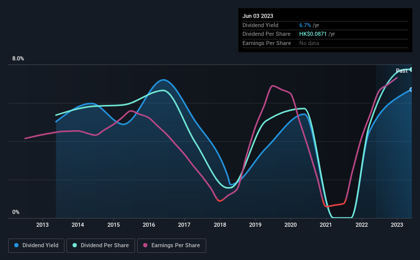Click the 2018 x-axis label
420x260 pixels.
[x=220, y=225]
